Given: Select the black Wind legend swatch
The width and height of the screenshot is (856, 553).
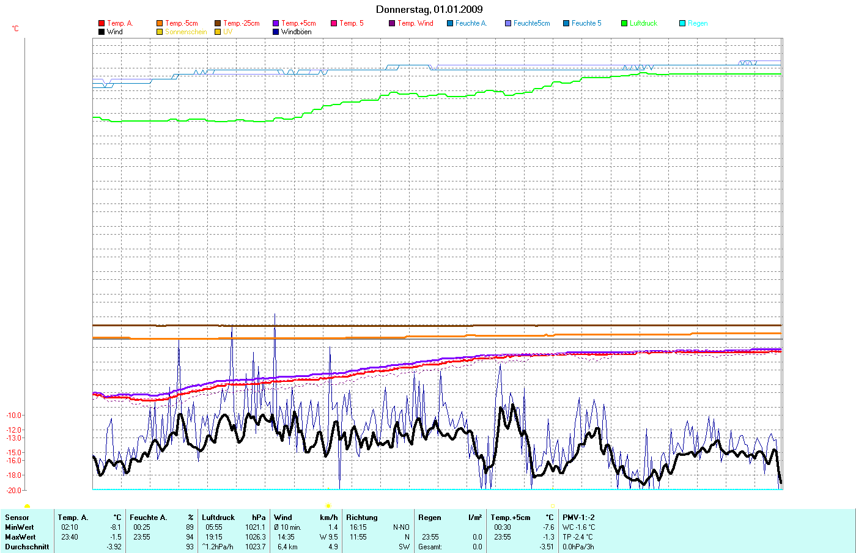Looking at the screenshot, I should (x=101, y=32).
